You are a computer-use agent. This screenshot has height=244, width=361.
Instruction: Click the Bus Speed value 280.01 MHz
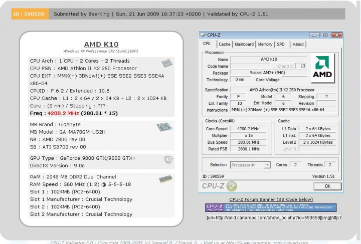pyautogui.click(x=248, y=142)
